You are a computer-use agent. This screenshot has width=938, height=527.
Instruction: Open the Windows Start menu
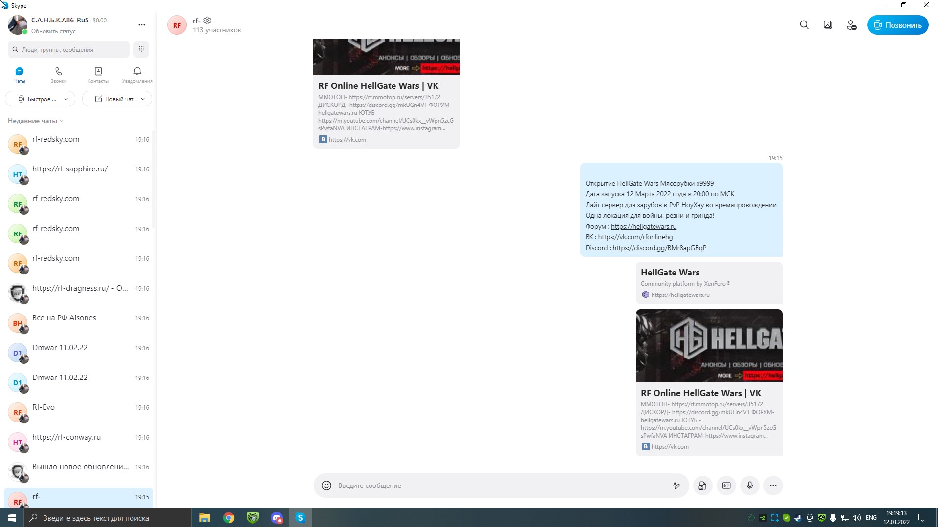(x=12, y=517)
